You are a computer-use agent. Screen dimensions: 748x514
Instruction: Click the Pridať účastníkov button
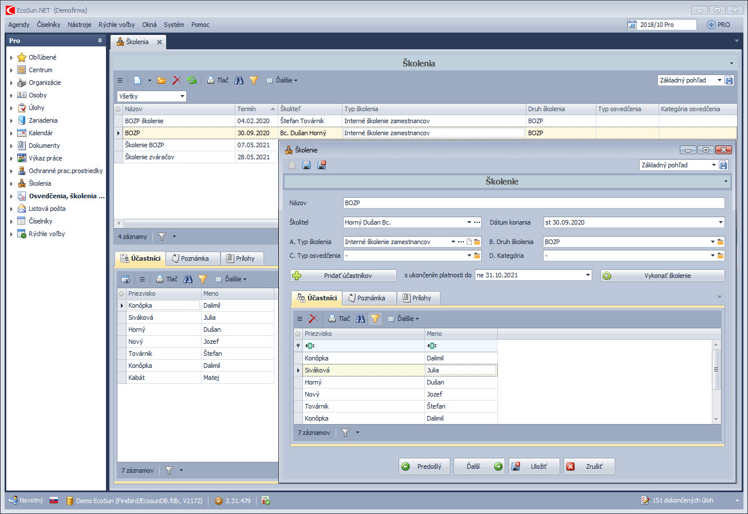pos(343,276)
